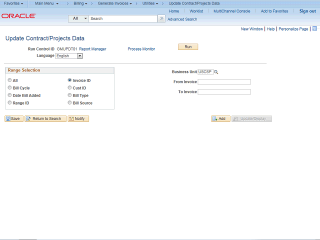320x240 pixels.
Task: Expand the Main Menu dropdown
Action: [x=46, y=3]
